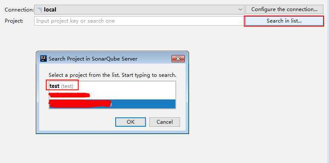Viewport: 329px width, 163px height.
Task: Open the Connection combo box showing local
Action: coord(139,10)
